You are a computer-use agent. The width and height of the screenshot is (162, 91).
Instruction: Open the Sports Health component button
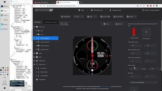105,17
